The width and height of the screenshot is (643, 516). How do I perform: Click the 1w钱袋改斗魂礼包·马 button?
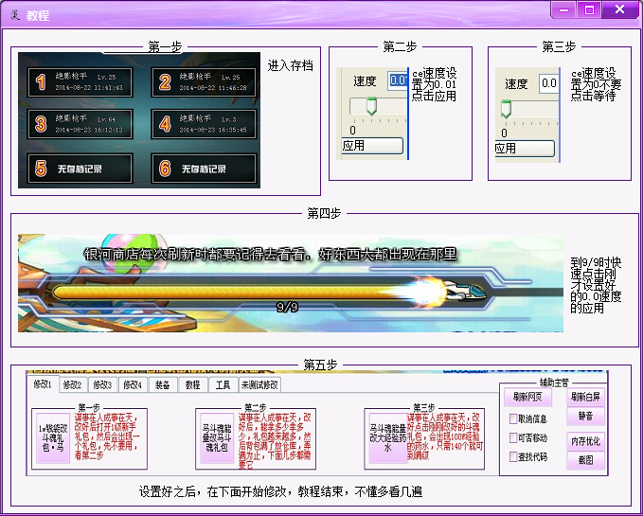pos(53,438)
